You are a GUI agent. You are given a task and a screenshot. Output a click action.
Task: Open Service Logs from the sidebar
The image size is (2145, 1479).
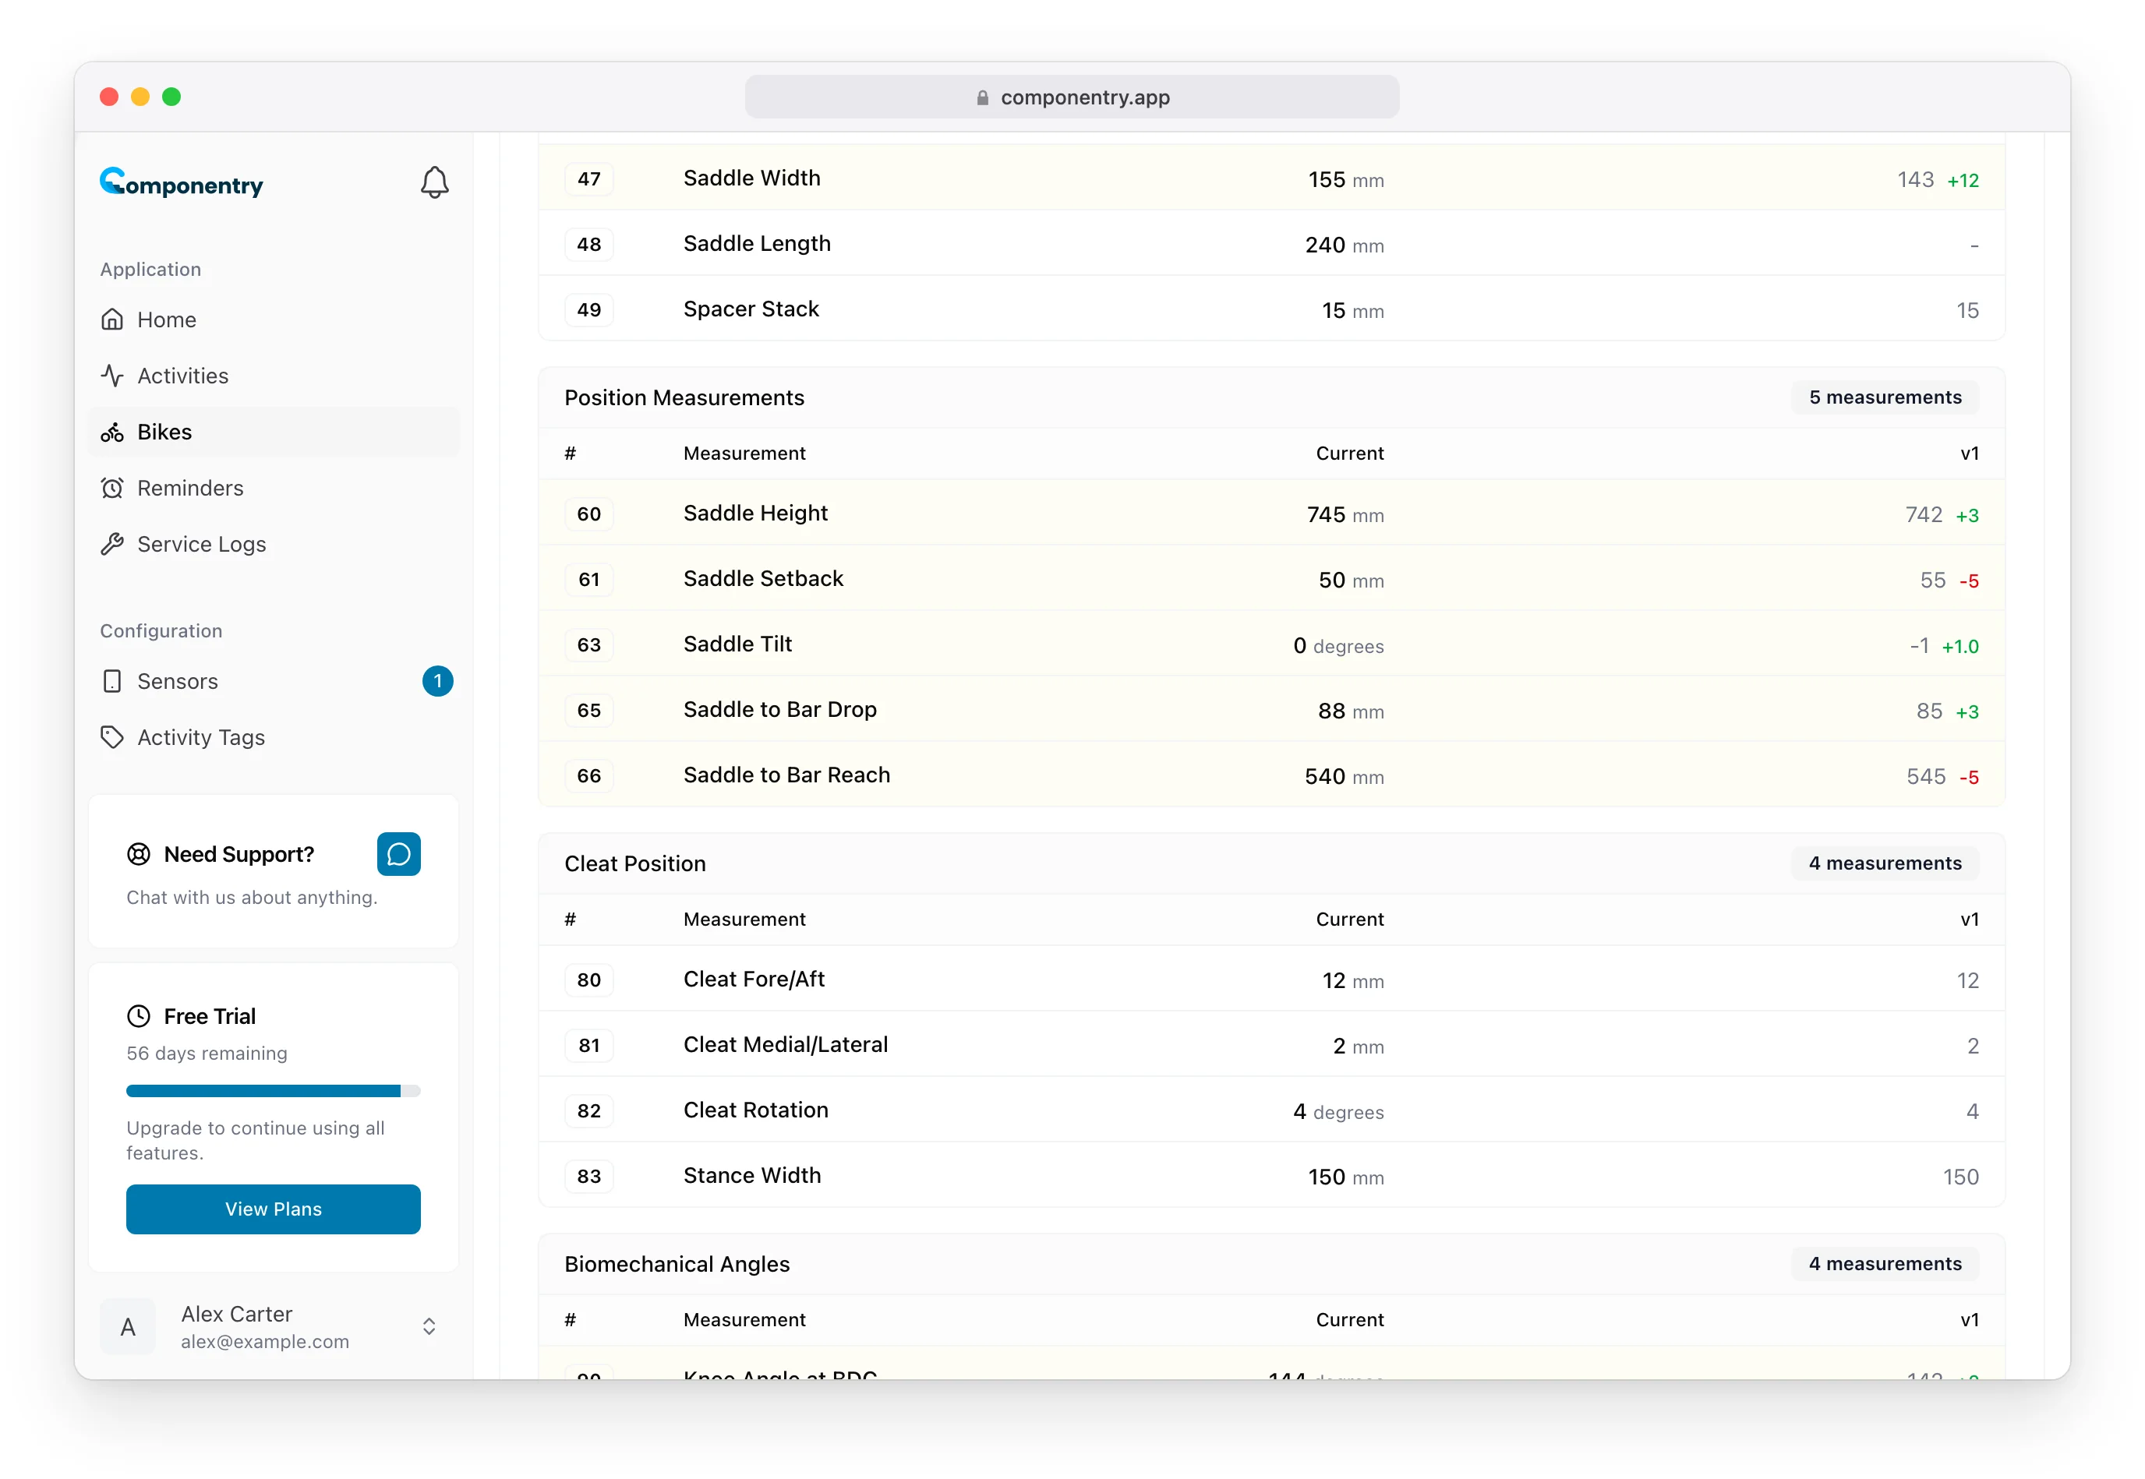tap(274, 544)
